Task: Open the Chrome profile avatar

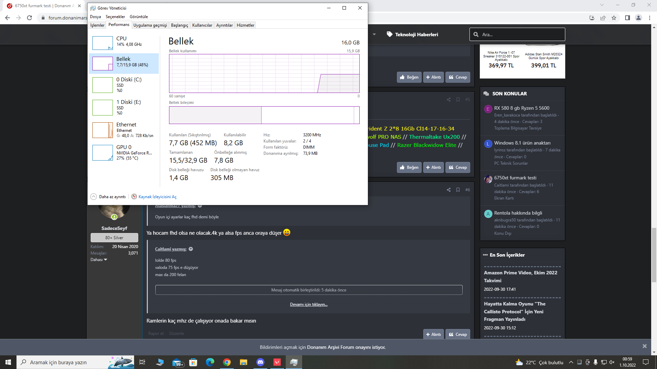Action: point(639,18)
